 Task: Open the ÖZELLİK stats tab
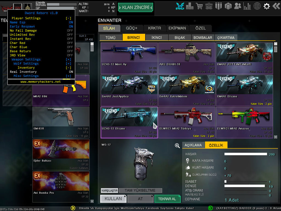(216, 145)
